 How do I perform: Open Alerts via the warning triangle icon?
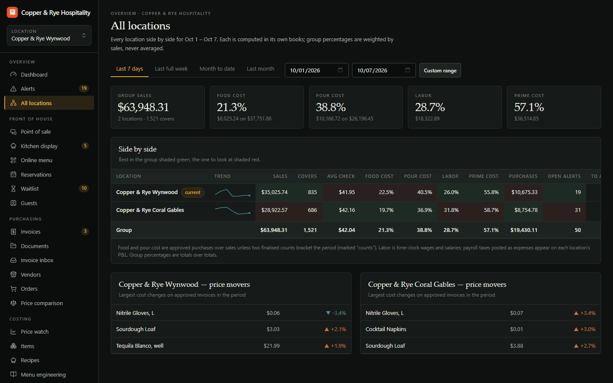point(13,89)
